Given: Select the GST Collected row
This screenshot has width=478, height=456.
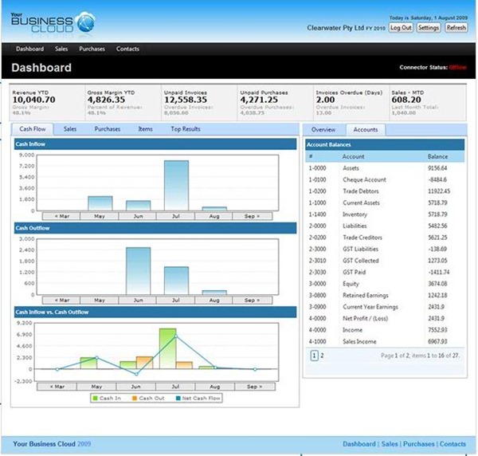Looking at the screenshot, I should point(385,261).
